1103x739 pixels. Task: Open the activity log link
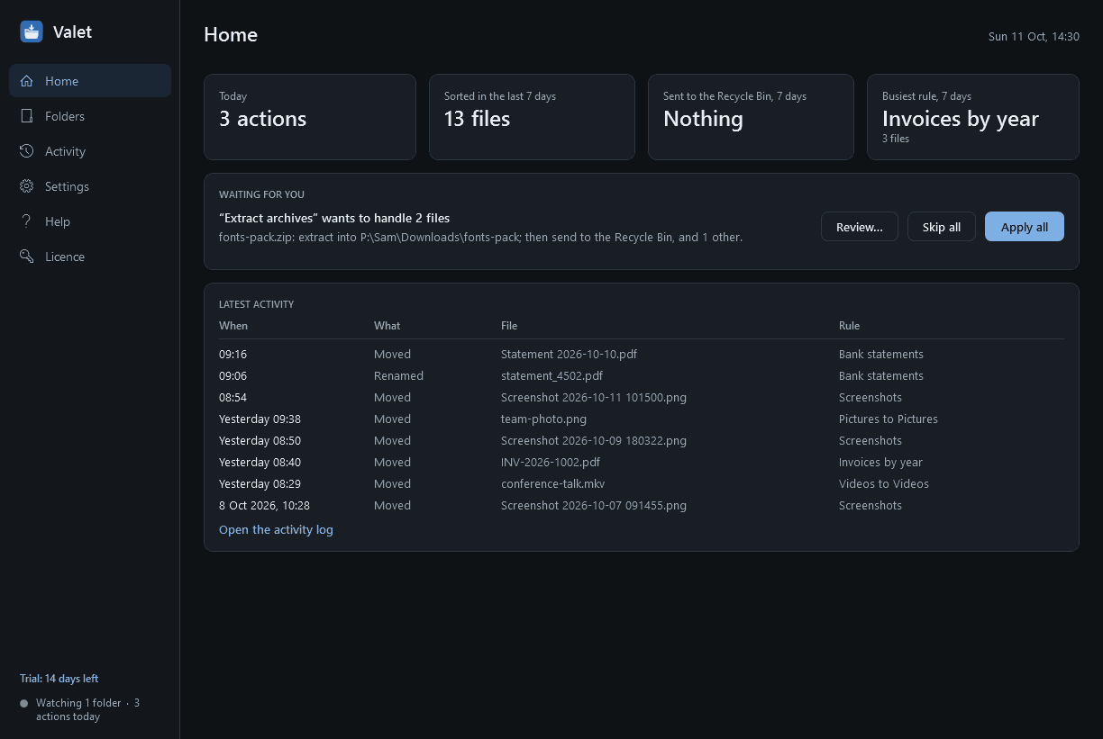(x=276, y=529)
